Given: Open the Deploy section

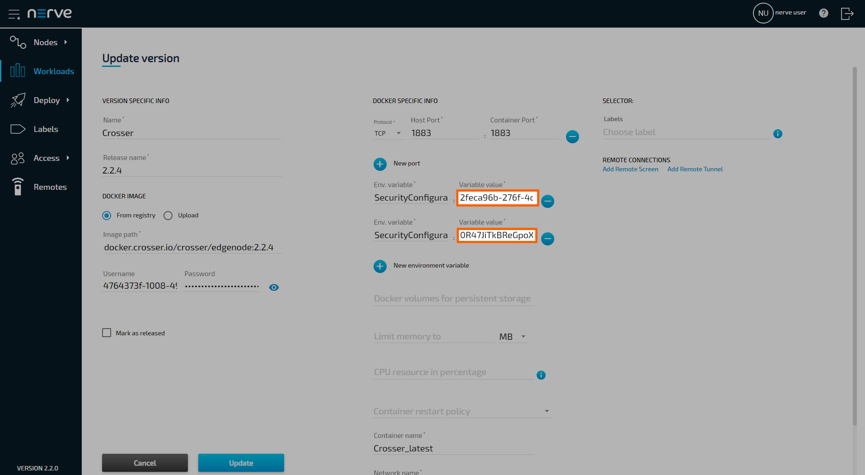Looking at the screenshot, I should [x=47, y=100].
